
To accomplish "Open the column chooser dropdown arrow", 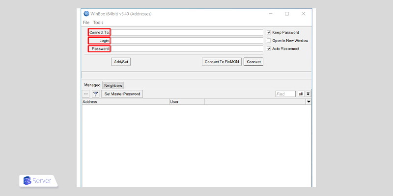I will 309,102.
